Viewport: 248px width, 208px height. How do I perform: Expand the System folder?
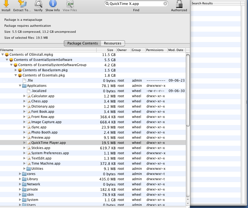pyautogui.click(x=20, y=200)
